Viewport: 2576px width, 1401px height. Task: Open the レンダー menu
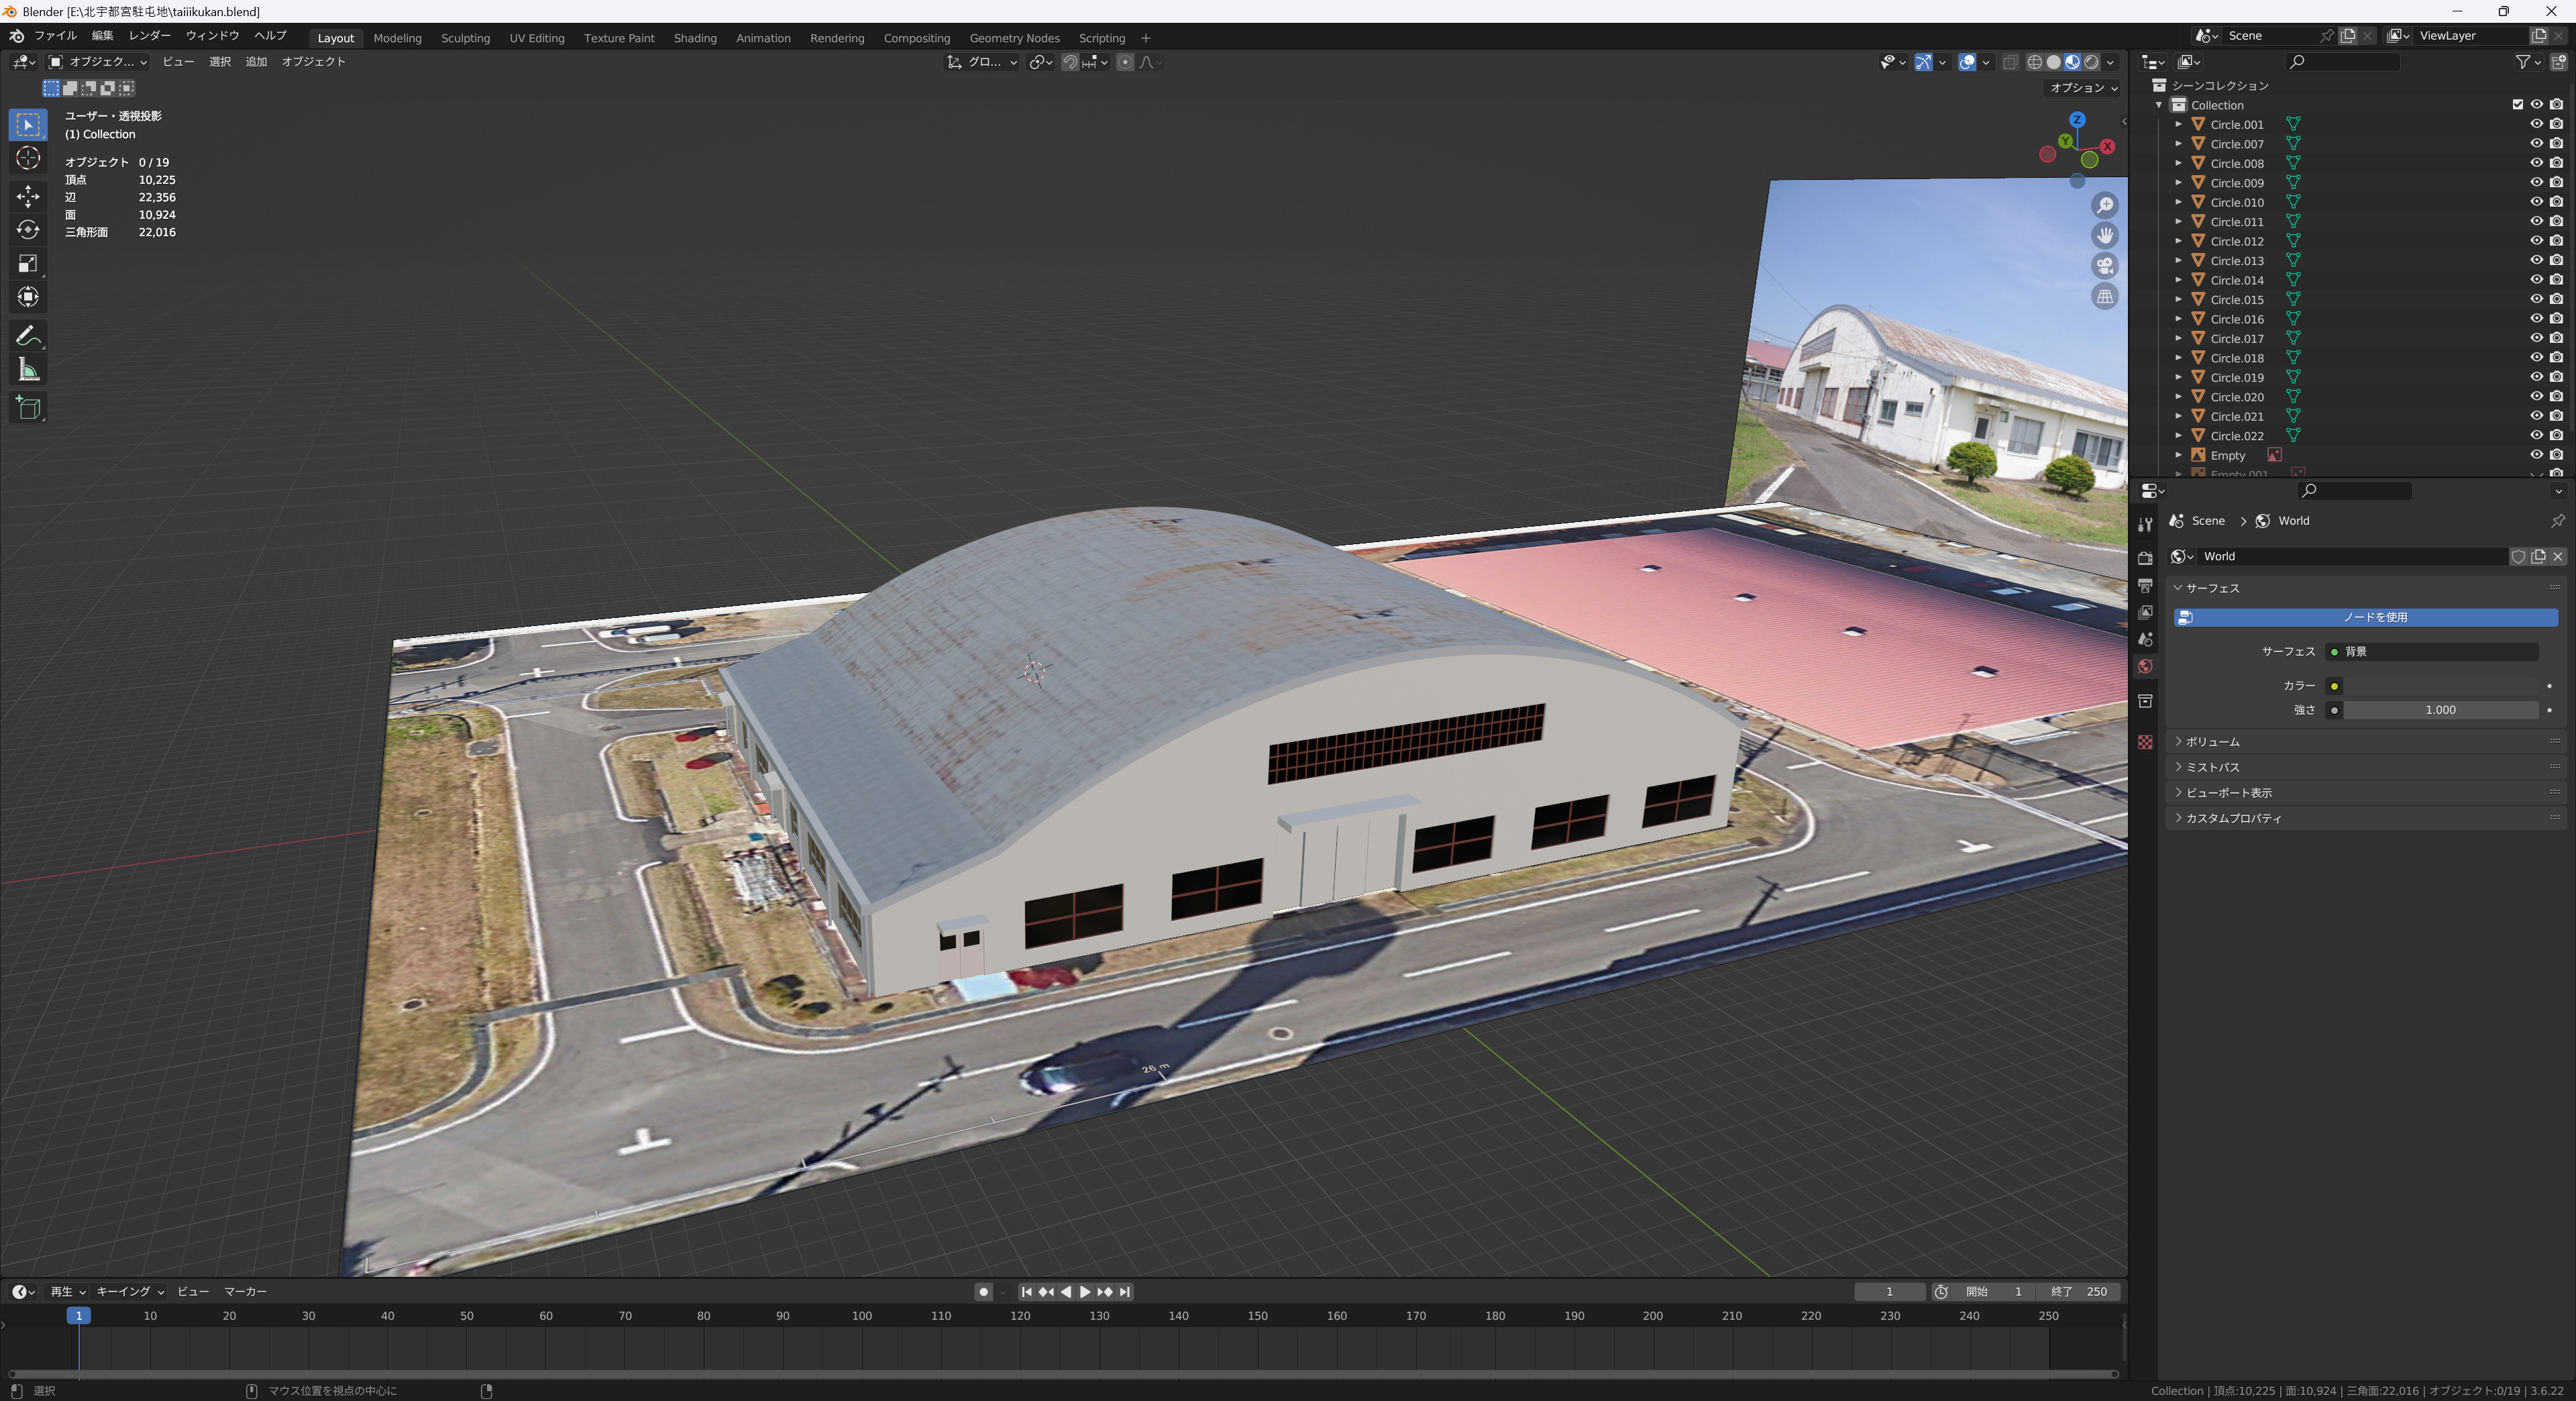[x=149, y=35]
